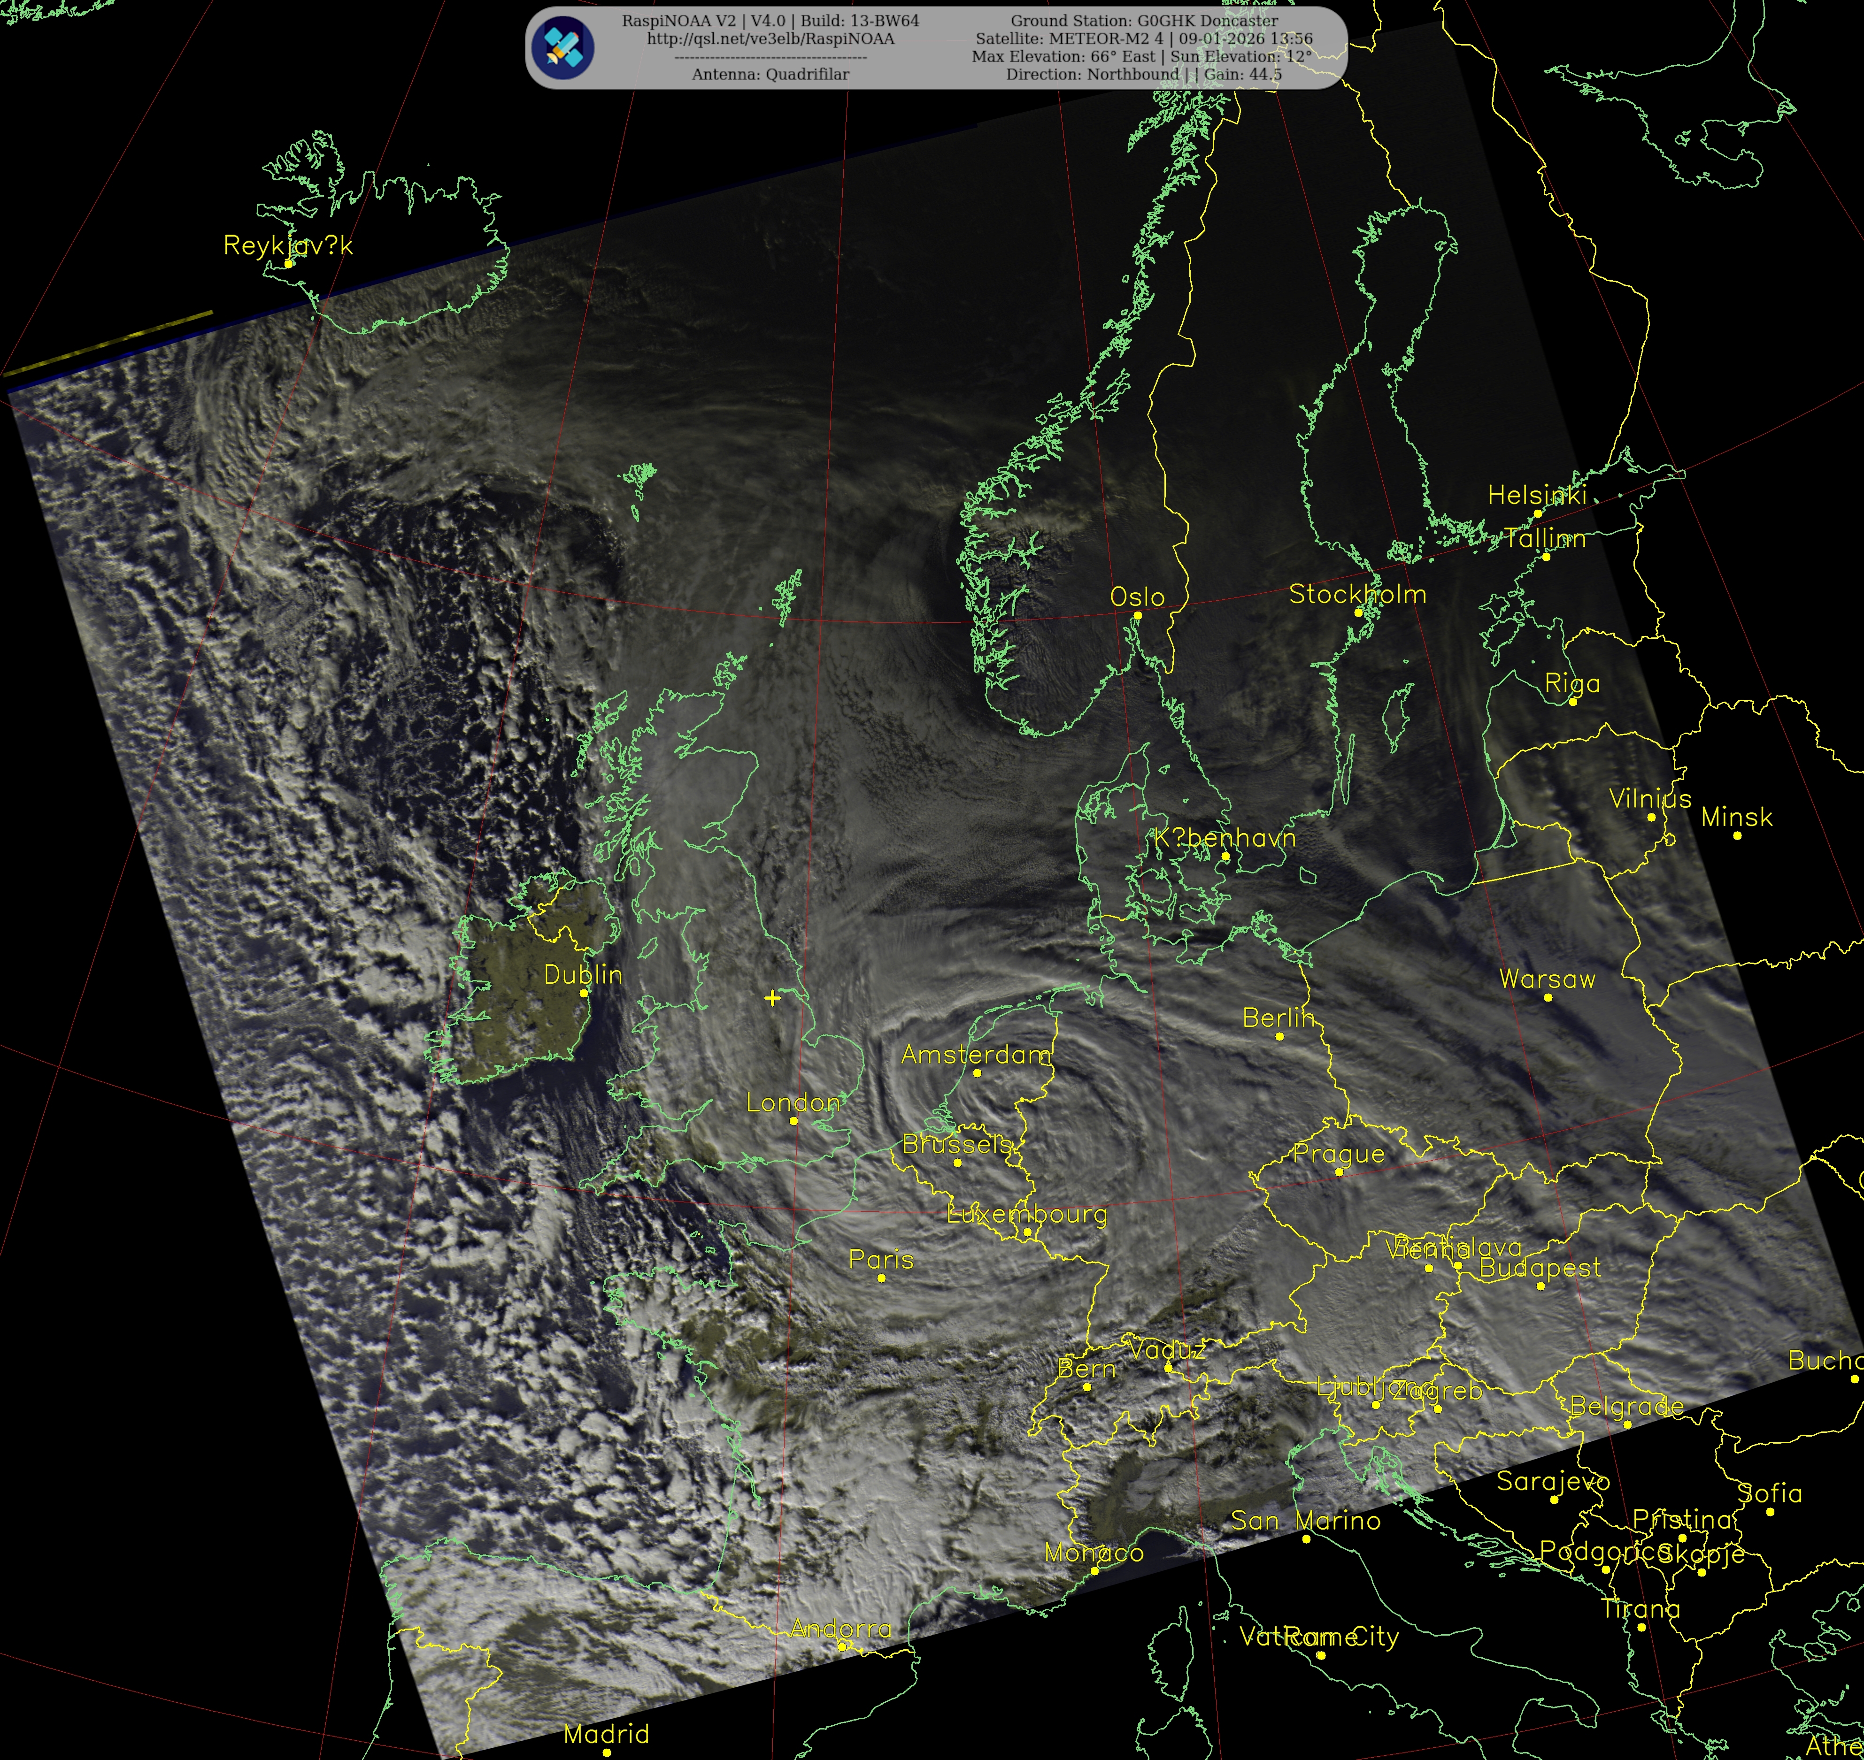Click the Brussels city marker dot
The image size is (1864, 1760).
click(957, 1163)
